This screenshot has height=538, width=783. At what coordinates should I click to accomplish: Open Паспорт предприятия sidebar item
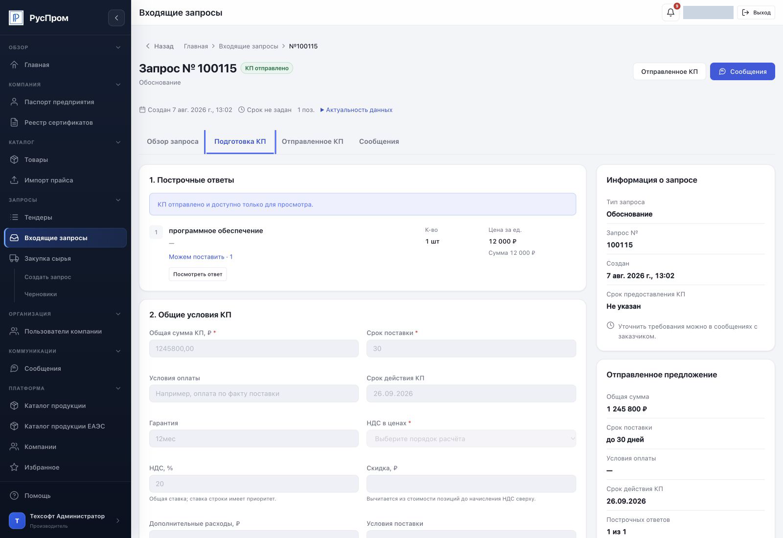(65, 102)
